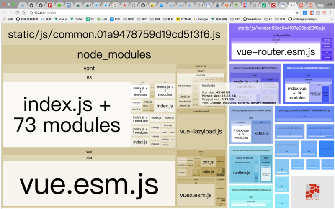Open the 掘金 bookmark
Viewport: 335px width, 209px height.
[46, 19]
